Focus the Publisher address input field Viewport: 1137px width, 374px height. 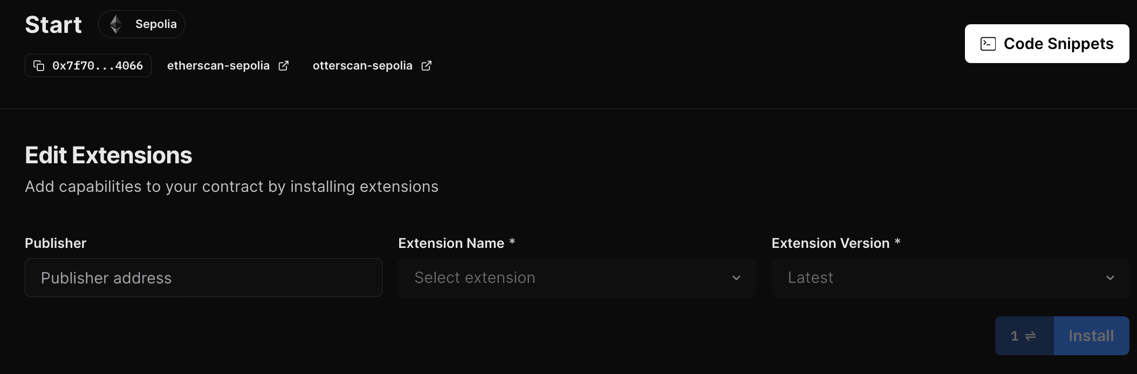[x=203, y=278]
